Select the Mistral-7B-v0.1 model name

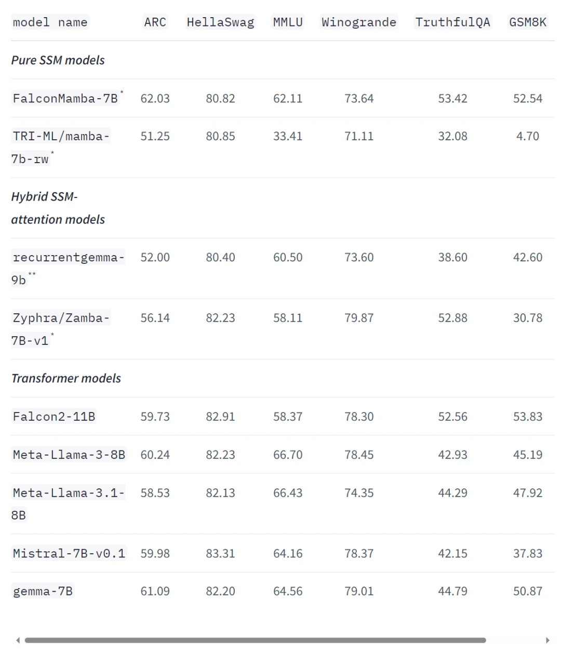[x=69, y=553]
